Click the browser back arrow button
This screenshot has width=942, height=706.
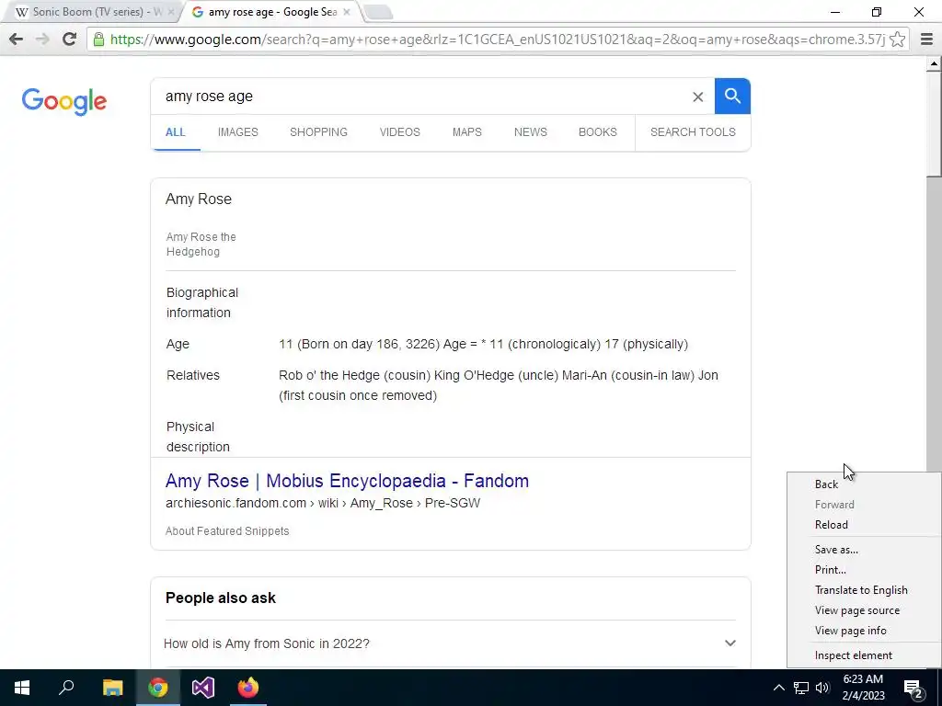[17, 40]
